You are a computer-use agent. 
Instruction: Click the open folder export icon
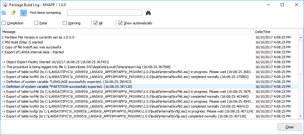(x=14, y=13)
